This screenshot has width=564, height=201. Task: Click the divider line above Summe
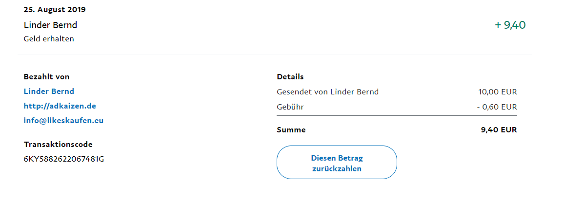[396, 116]
